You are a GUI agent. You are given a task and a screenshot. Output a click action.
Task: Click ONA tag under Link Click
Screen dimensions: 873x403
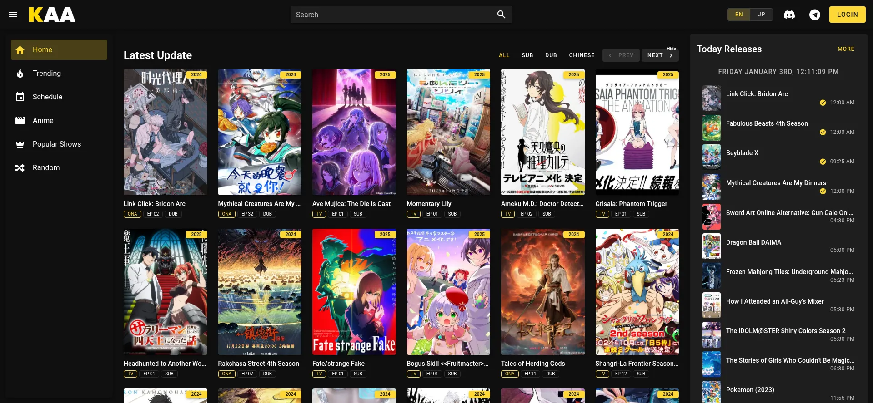click(x=132, y=214)
